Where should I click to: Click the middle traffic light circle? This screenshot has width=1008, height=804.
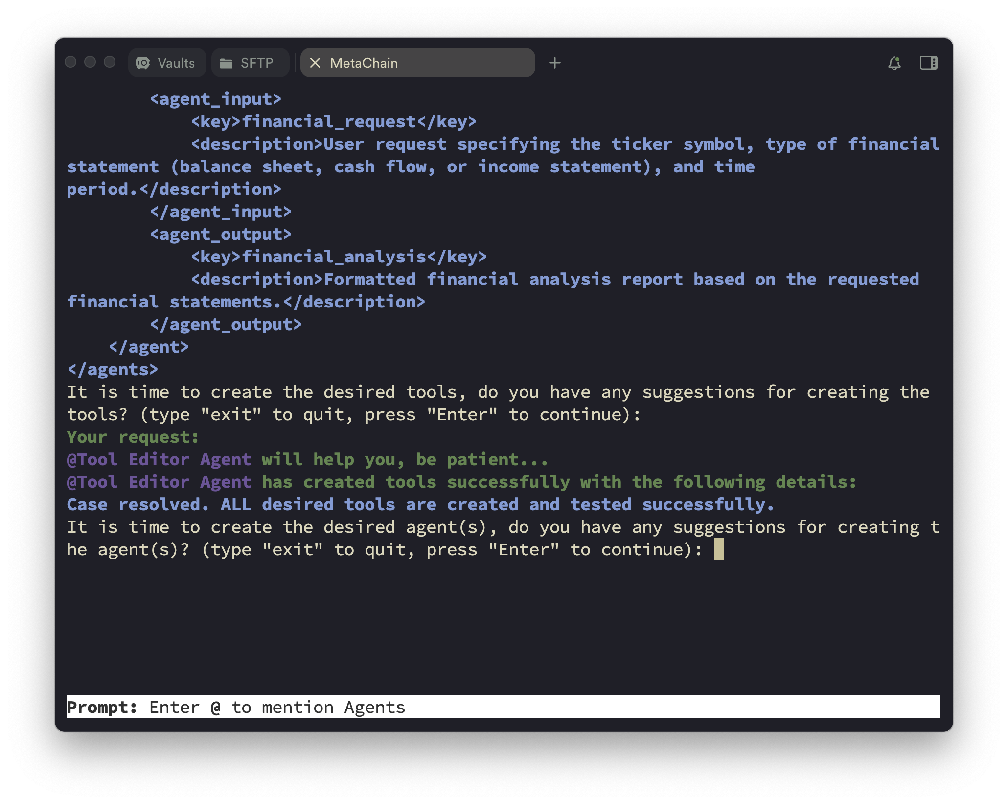coord(90,62)
